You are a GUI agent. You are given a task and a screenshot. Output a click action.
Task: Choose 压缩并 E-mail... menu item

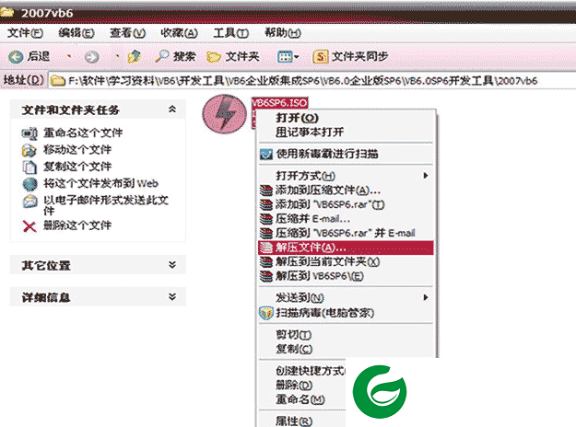[346, 219]
